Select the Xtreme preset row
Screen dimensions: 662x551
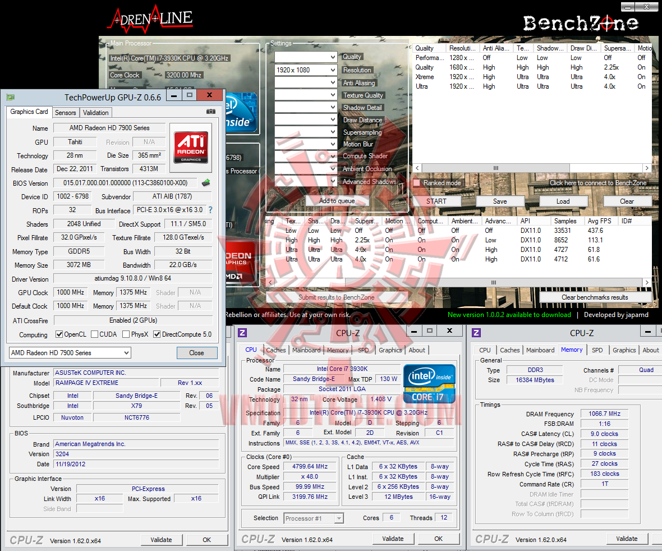[532, 77]
